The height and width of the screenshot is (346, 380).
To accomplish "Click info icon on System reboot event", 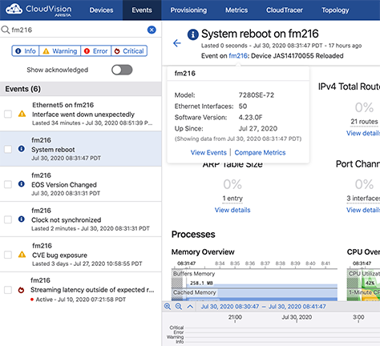I will pyautogui.click(x=22, y=149).
